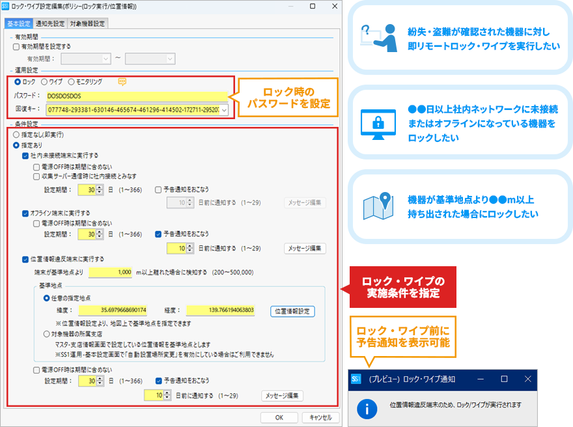573x427 pixels.
Task: Click the orange comment bubble icon beside モニタリング
Action: click(x=121, y=82)
